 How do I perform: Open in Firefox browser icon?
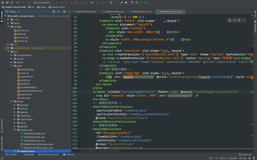point(234,20)
